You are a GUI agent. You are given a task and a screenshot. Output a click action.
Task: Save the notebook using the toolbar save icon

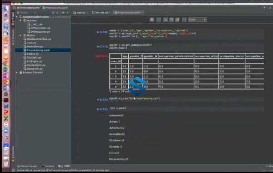pos(152,20)
